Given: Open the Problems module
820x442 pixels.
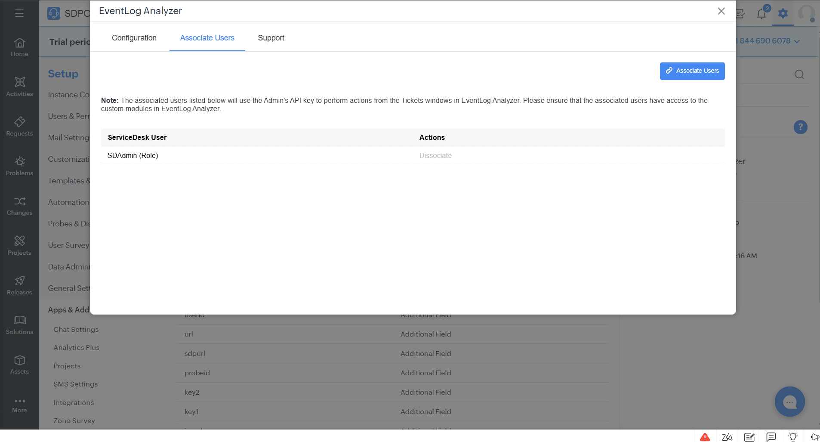Looking at the screenshot, I should pyautogui.click(x=19, y=166).
